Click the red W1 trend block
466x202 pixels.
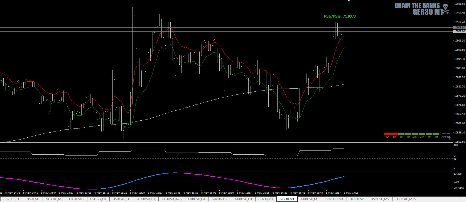387,134
